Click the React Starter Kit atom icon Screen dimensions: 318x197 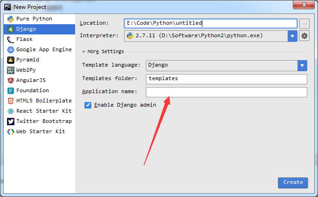pos(11,111)
